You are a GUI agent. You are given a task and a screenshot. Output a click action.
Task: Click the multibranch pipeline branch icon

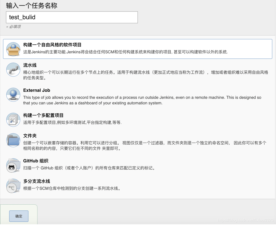[13, 186]
